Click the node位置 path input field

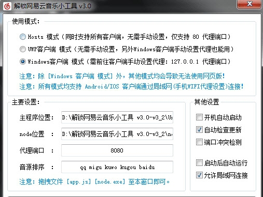point(117,134)
